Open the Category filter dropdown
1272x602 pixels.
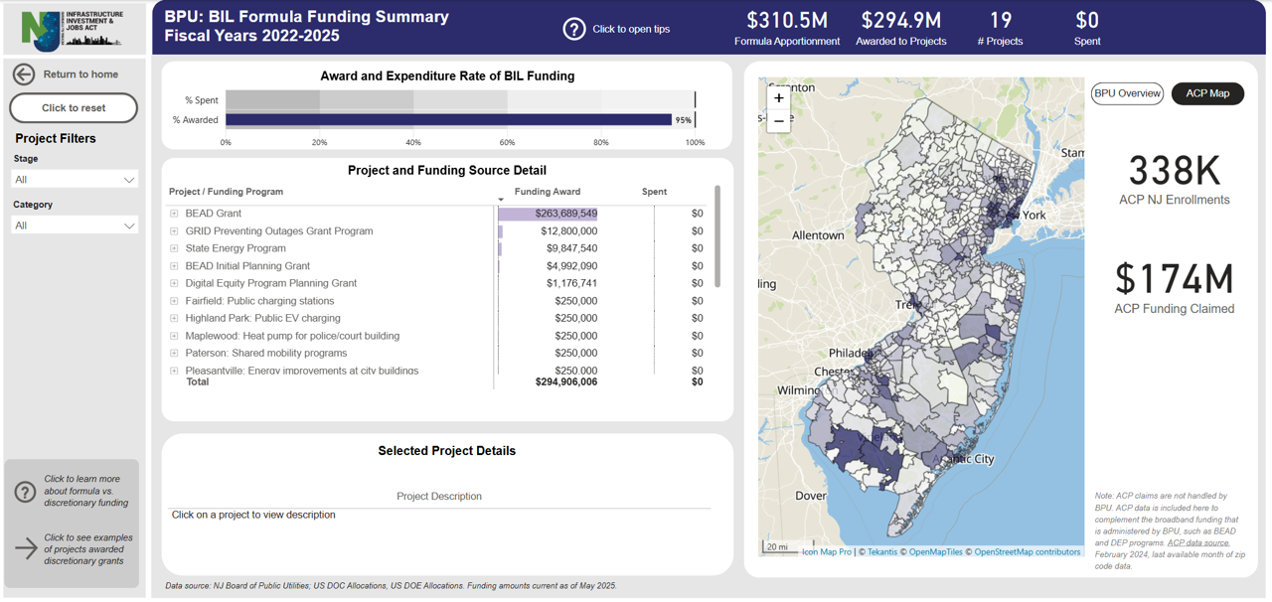75,226
